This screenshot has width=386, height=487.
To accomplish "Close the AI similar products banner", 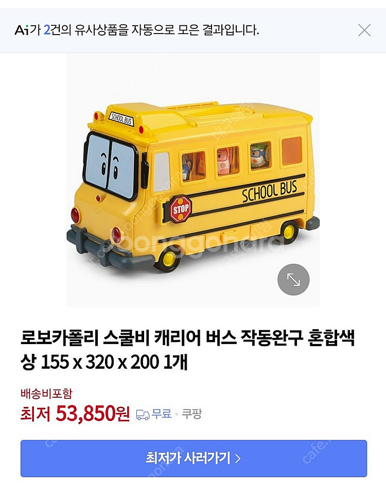I will click(x=364, y=30).
